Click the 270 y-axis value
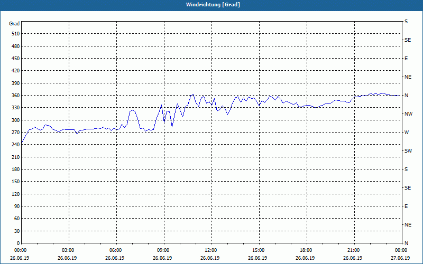Viewport: 423px width, 264px height. click(16, 133)
